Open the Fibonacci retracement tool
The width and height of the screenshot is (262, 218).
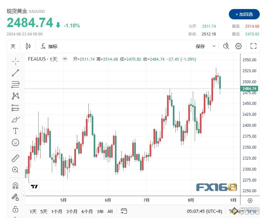click(15, 84)
